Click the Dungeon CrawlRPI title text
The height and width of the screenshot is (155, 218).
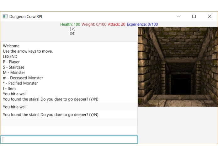[26, 17]
